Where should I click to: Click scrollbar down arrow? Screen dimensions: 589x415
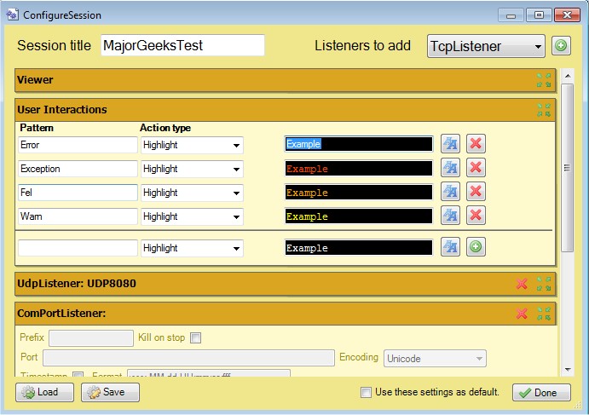pyautogui.click(x=568, y=370)
